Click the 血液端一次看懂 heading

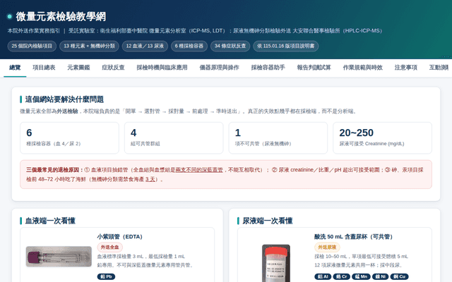[50, 221]
